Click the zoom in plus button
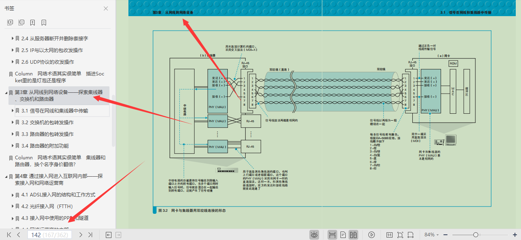The image size is (521, 240). tap(515, 235)
